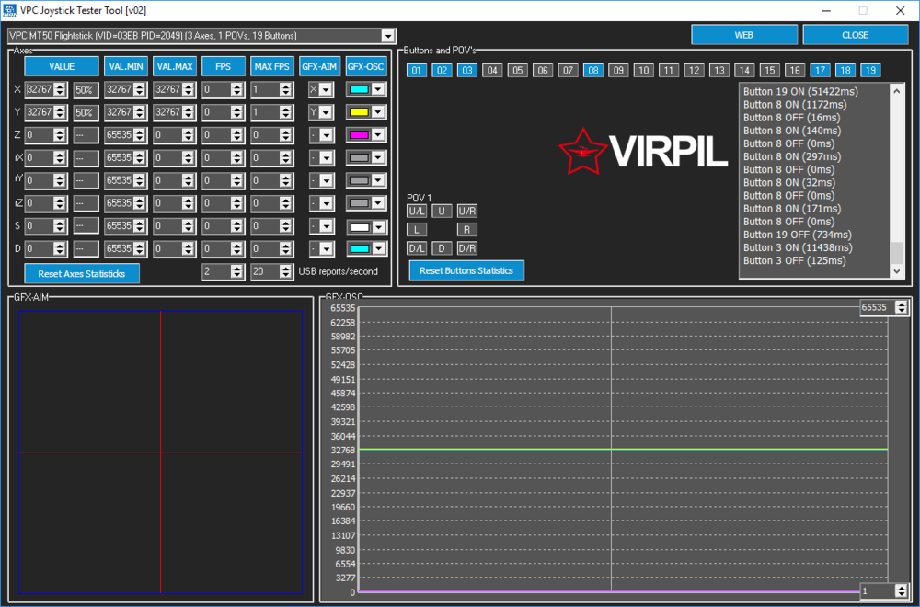Screen dimensions: 920x607
Task: Toggle button 19 indicator
Action: [x=870, y=71]
